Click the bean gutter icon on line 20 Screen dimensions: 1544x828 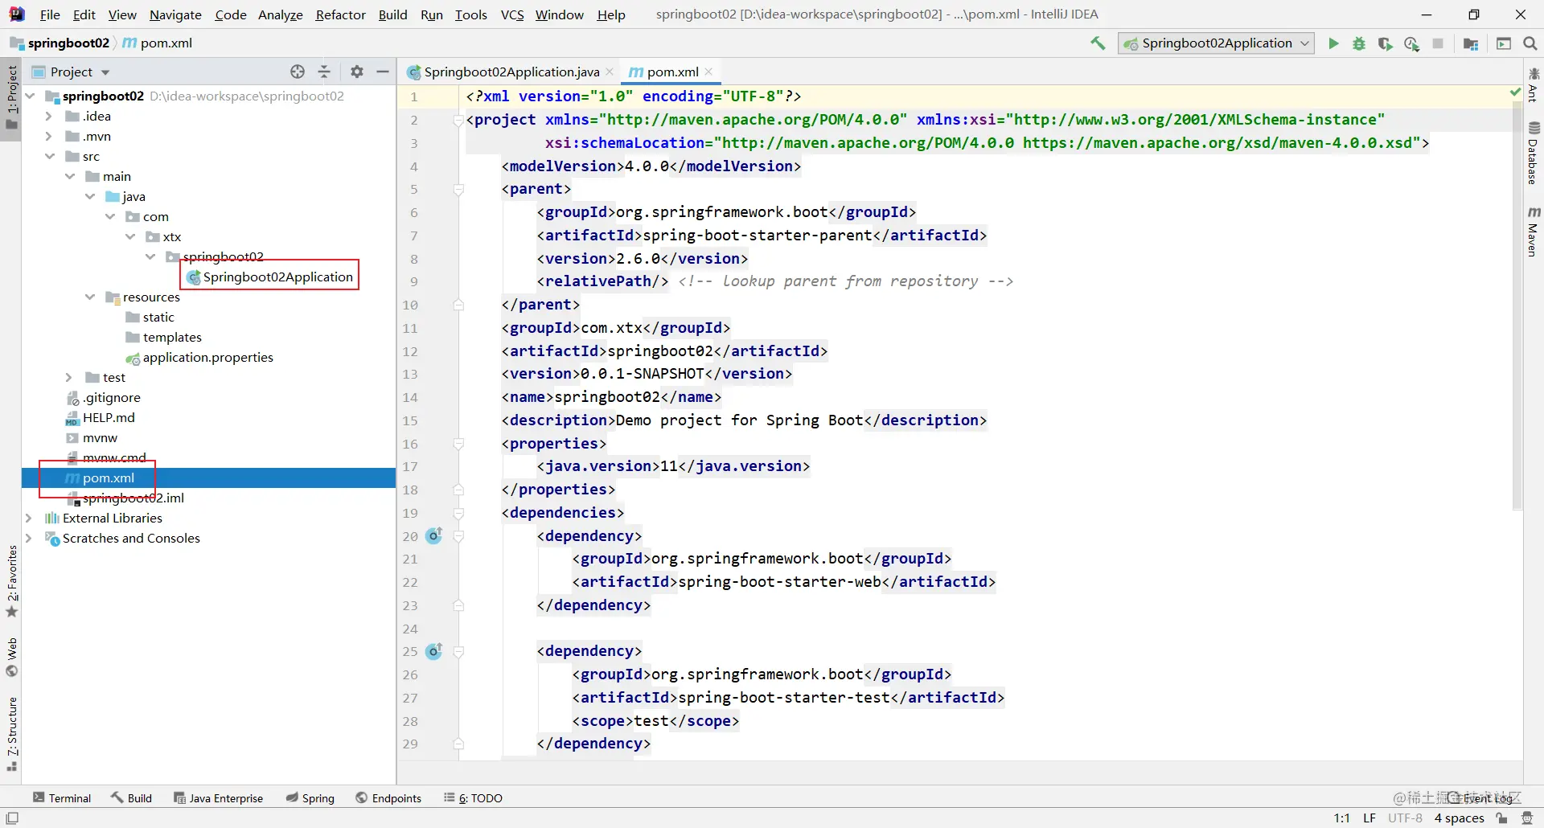(x=434, y=535)
